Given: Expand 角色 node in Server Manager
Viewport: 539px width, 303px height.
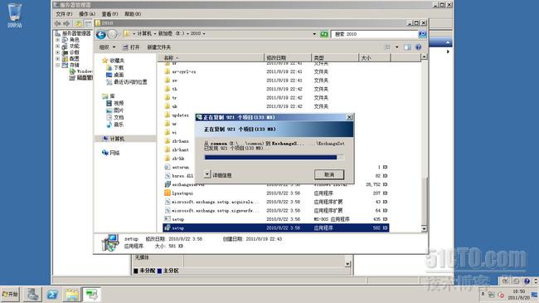Looking at the screenshot, I should 58,40.
